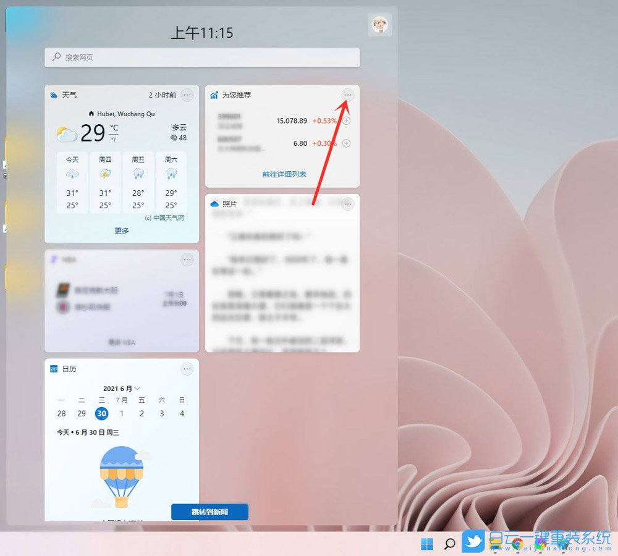Open the NBA widget's ellipsis options
Image resolution: width=618 pixels, height=556 pixels.
point(187,259)
